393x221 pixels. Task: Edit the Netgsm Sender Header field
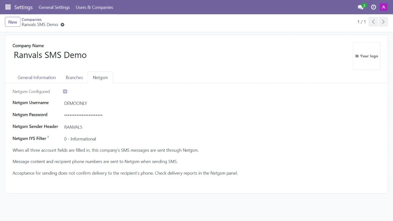pos(73,127)
